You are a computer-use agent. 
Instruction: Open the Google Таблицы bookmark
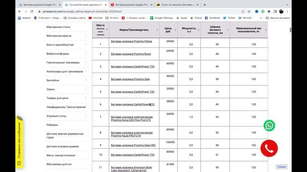point(162,18)
